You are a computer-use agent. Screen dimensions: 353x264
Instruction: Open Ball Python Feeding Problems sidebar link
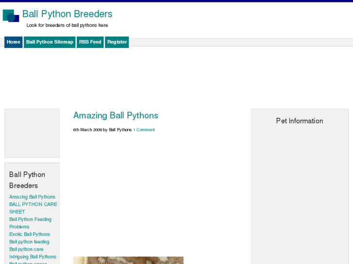pyautogui.click(x=30, y=223)
